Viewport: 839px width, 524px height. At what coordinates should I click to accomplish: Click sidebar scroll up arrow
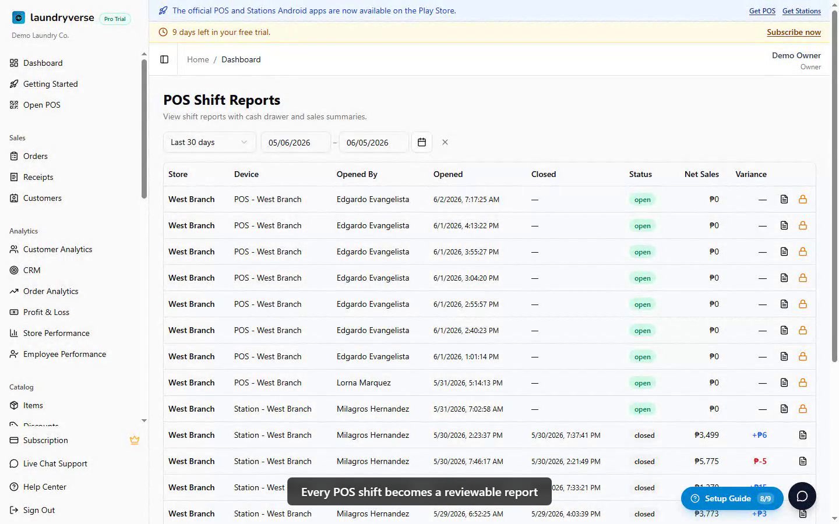144,54
